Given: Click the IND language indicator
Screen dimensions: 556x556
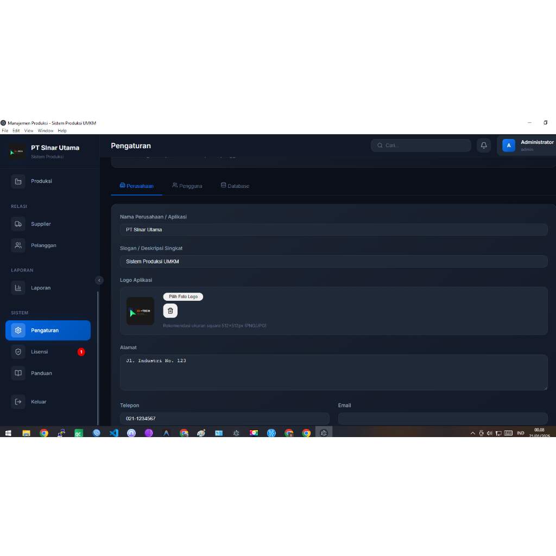Looking at the screenshot, I should click(521, 433).
